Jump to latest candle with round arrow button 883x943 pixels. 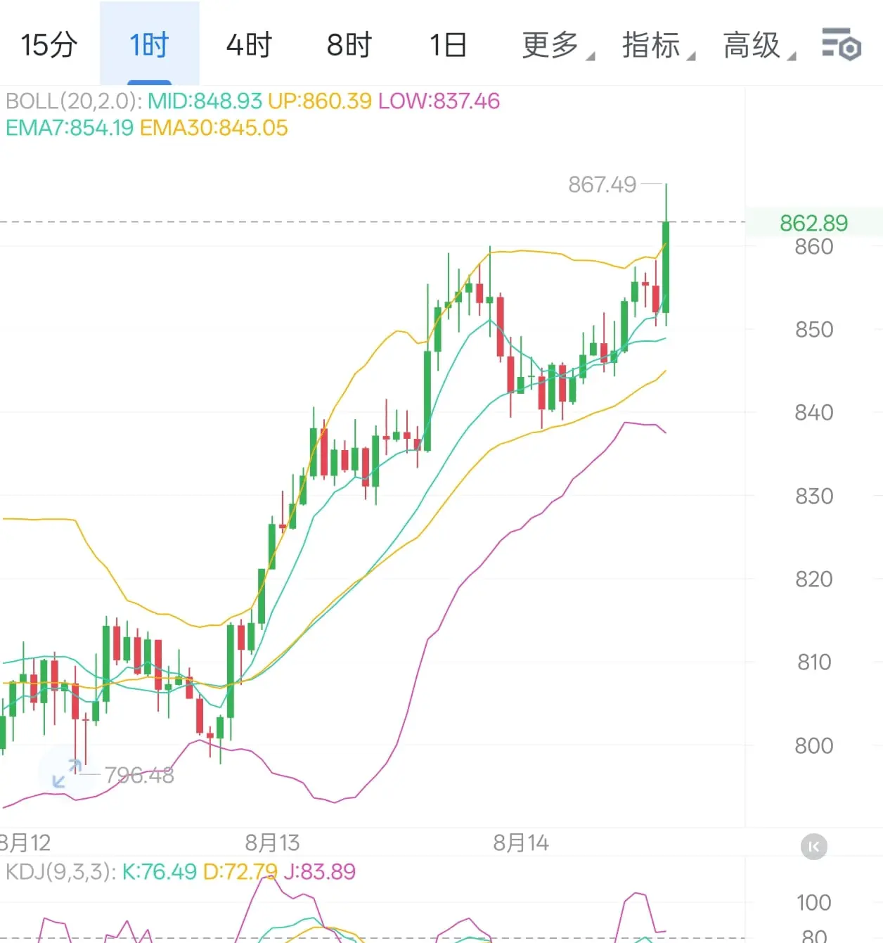pos(814,847)
